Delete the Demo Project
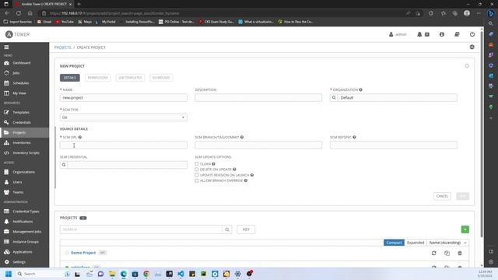The height and width of the screenshot is (280, 498). 460,253
